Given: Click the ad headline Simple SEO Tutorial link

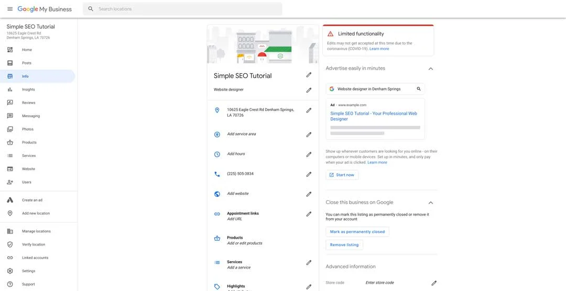Looking at the screenshot, I should pos(374,116).
